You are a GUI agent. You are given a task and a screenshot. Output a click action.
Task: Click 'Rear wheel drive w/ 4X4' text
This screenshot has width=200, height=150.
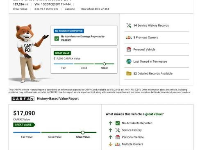click(x=95, y=9)
